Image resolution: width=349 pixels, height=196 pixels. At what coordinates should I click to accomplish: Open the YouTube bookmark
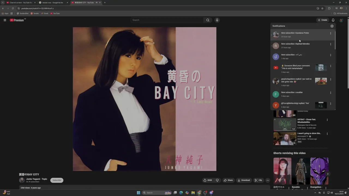tap(55, 13)
